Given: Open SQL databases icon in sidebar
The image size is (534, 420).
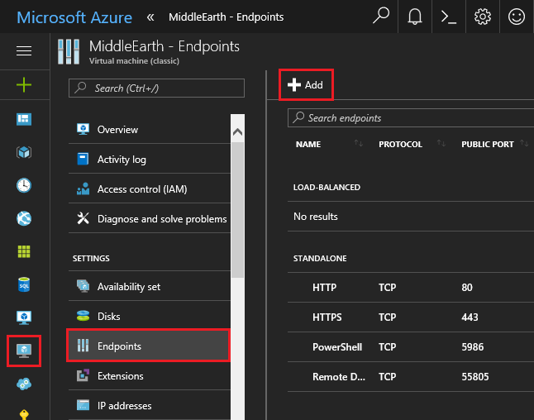Looking at the screenshot, I should pos(24,284).
